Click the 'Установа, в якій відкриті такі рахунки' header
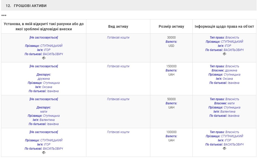This screenshot has height=159, width=259. pos(44,26)
